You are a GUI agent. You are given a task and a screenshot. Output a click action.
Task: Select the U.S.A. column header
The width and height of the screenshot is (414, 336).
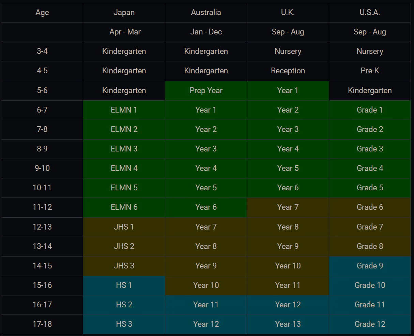[370, 13]
